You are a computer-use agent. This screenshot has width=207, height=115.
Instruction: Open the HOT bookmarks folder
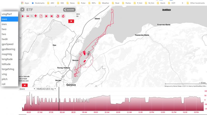click(x=172, y=3)
